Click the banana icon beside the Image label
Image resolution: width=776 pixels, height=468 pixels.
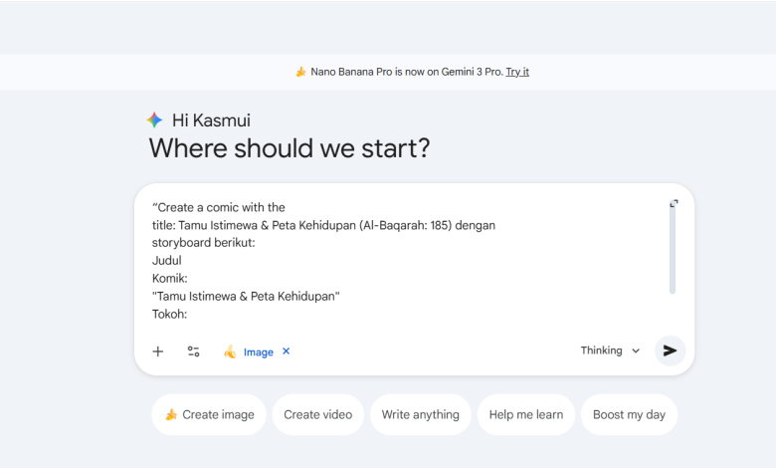230,351
